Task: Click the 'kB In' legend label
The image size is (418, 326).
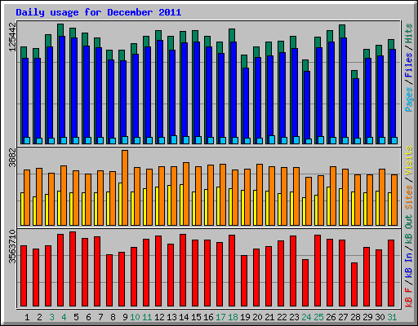Action: 409,266
